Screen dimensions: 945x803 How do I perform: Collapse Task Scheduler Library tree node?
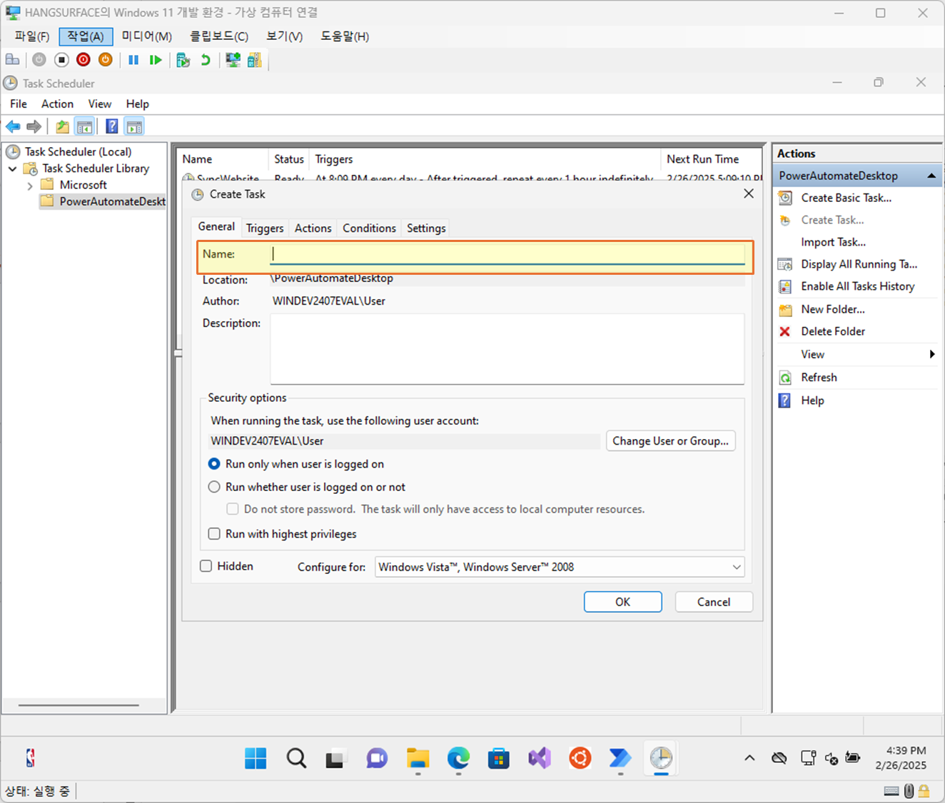coord(12,168)
